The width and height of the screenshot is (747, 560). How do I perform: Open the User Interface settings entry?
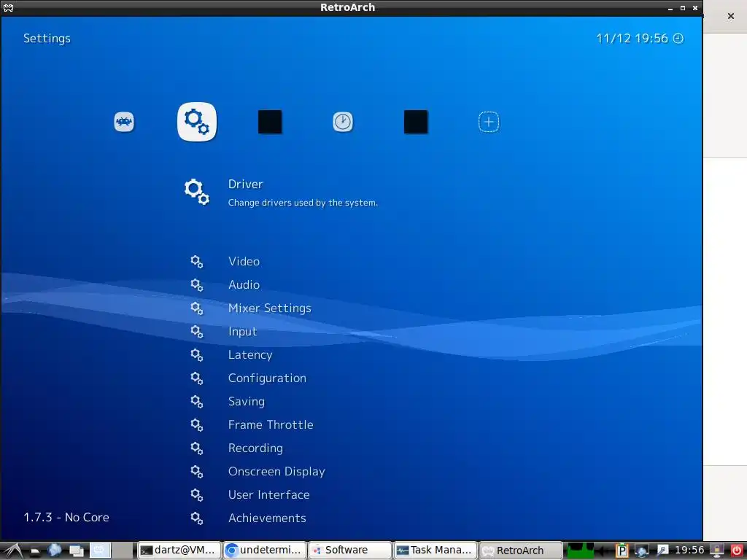pos(268,495)
